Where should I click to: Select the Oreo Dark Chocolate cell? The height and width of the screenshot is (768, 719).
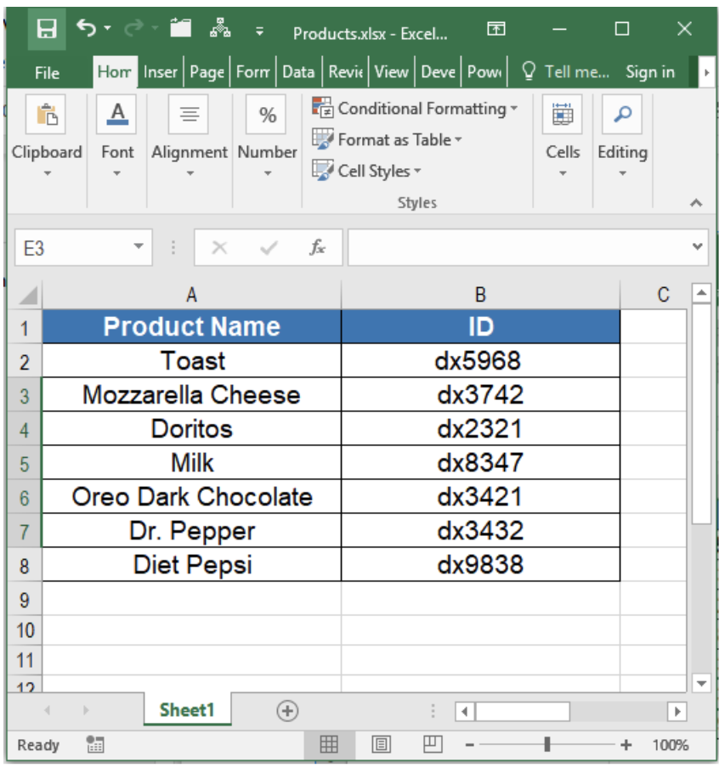click(x=191, y=497)
